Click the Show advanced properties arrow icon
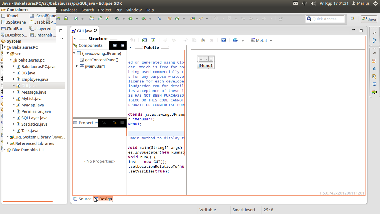This screenshot has width=380, height=214. pos(115,123)
